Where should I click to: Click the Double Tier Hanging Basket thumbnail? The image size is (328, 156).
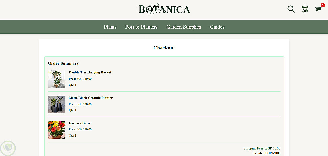coord(56,79)
